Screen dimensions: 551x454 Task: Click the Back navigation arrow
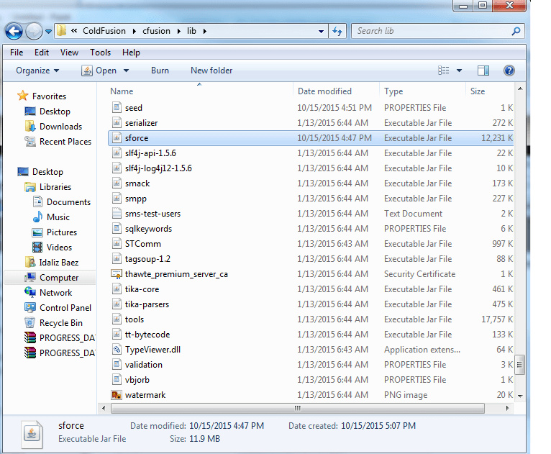tap(14, 32)
